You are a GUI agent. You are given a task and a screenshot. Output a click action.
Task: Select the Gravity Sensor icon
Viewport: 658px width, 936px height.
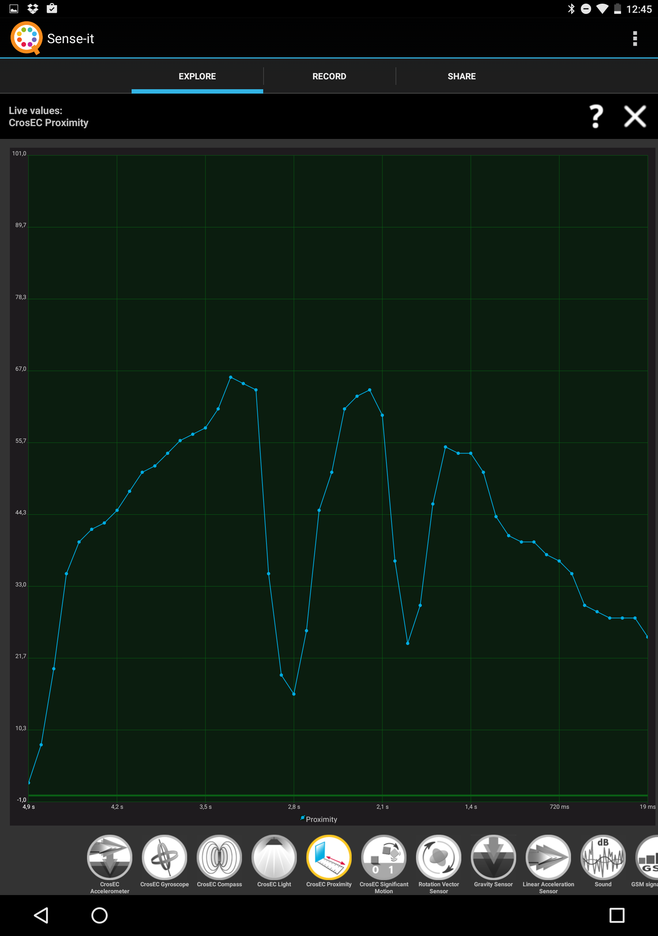click(493, 857)
